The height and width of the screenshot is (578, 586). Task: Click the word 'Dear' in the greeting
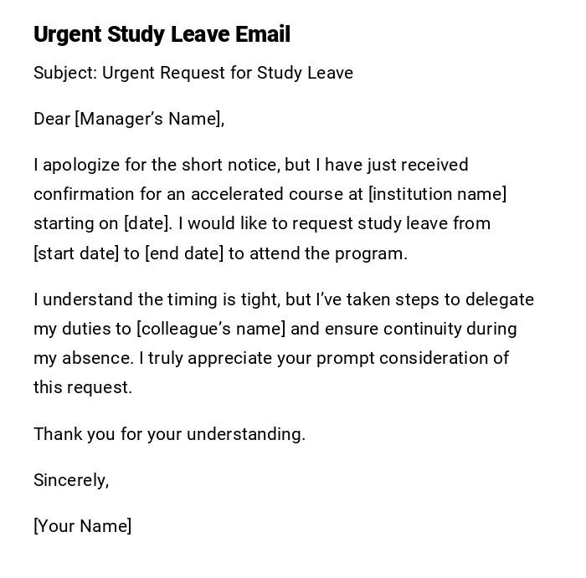point(52,119)
